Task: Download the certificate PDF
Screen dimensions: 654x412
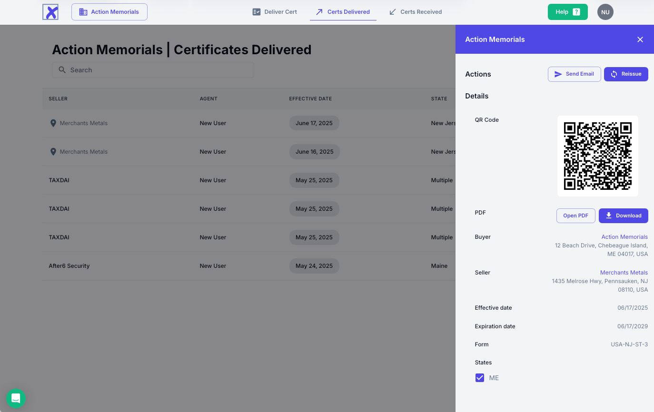Action: tap(623, 216)
